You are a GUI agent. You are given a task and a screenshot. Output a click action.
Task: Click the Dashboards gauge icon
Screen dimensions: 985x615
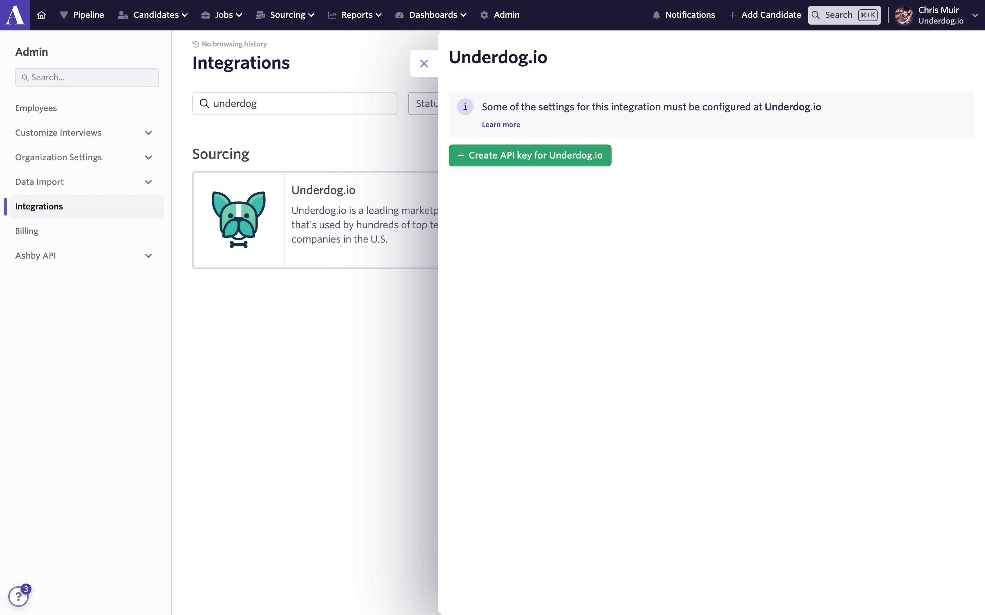[x=399, y=15]
